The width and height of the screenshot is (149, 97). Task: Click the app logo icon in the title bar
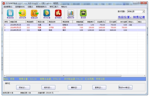tap(4, 3)
